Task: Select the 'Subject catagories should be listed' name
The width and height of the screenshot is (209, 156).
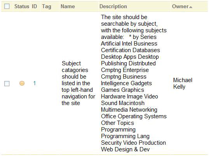Action: (78, 83)
